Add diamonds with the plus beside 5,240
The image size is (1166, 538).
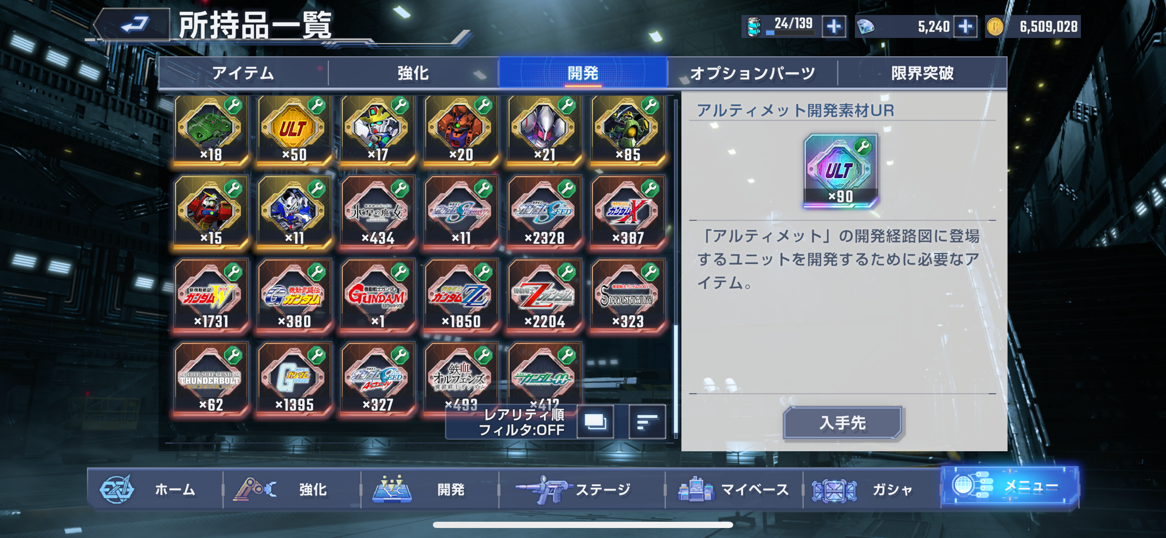click(965, 26)
